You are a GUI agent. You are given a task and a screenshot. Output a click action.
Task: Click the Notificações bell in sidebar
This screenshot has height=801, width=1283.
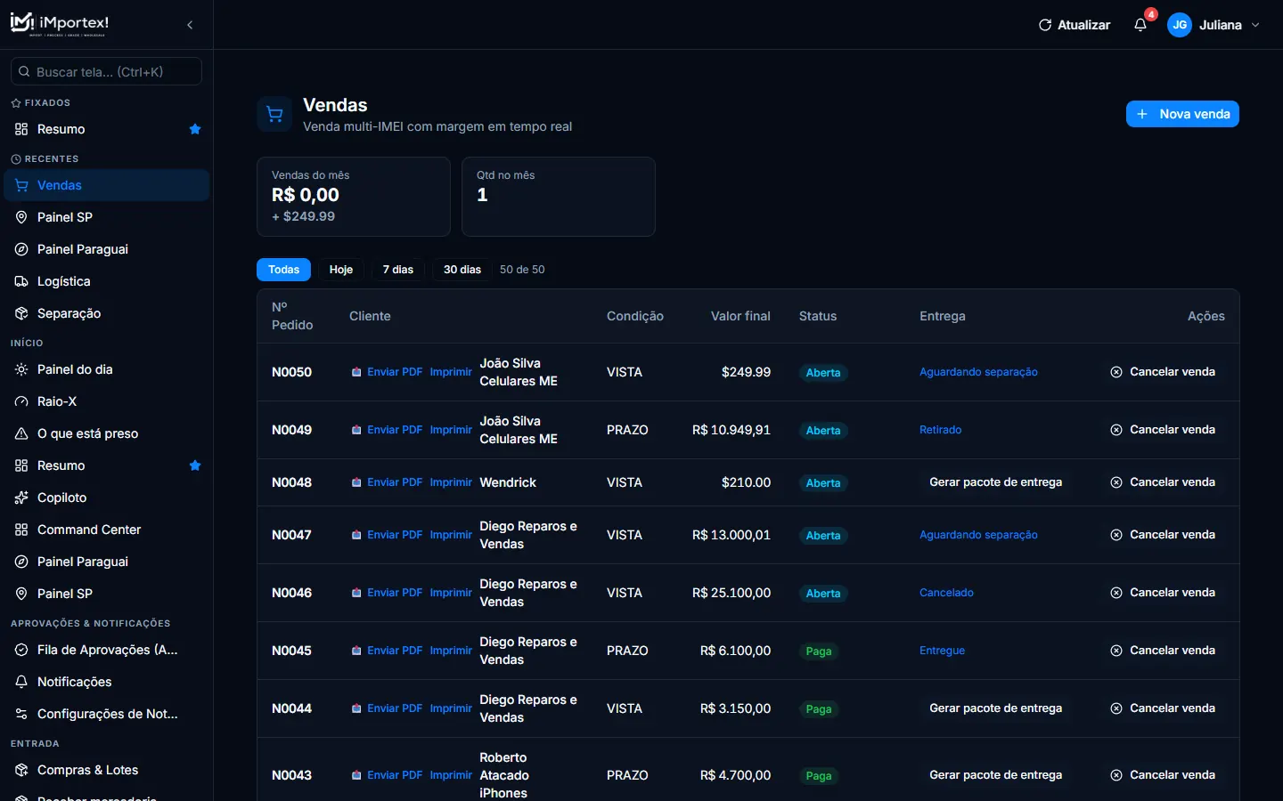[21, 682]
